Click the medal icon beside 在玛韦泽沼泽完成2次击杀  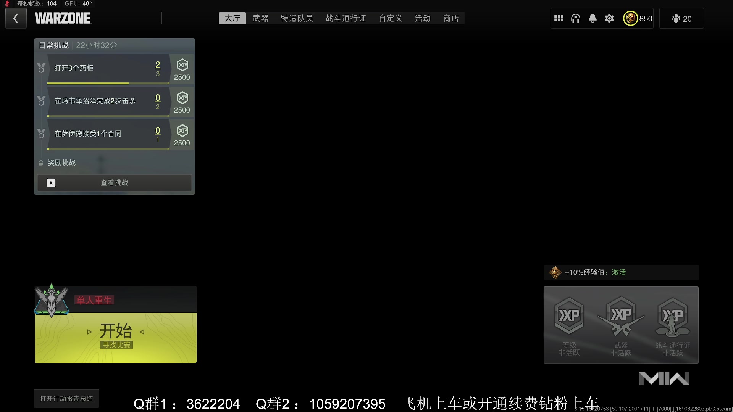point(41,101)
